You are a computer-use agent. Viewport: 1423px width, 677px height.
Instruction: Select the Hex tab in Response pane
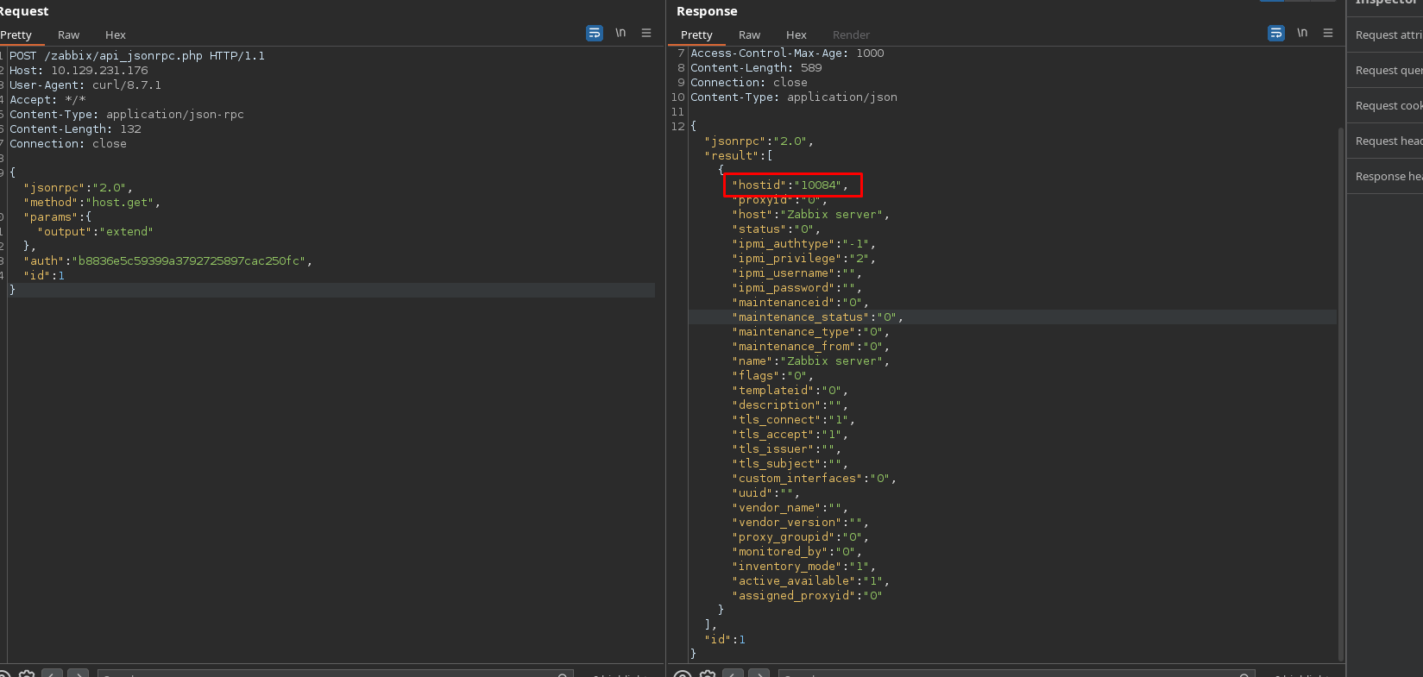click(797, 34)
